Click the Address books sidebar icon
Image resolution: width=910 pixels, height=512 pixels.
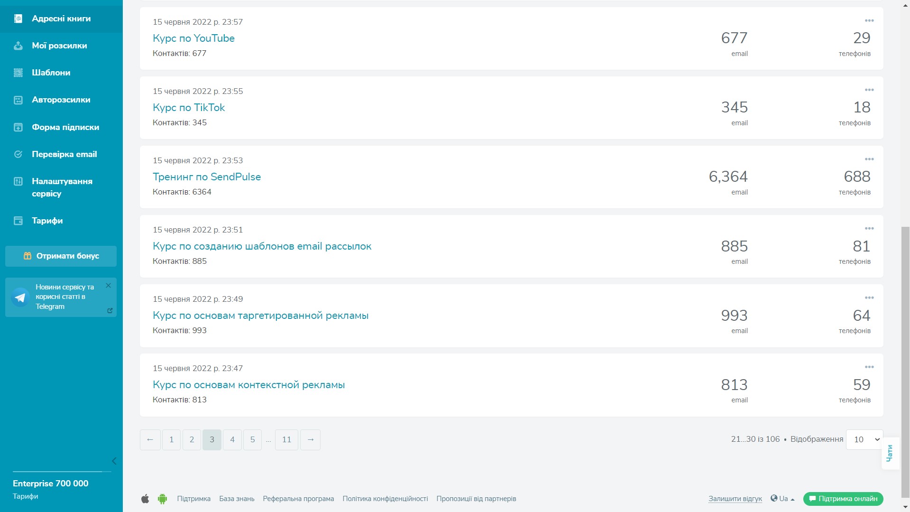click(x=18, y=19)
